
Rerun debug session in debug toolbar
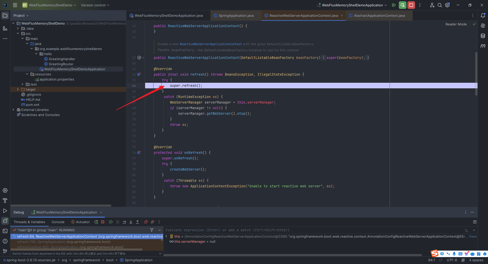(x=96, y=222)
